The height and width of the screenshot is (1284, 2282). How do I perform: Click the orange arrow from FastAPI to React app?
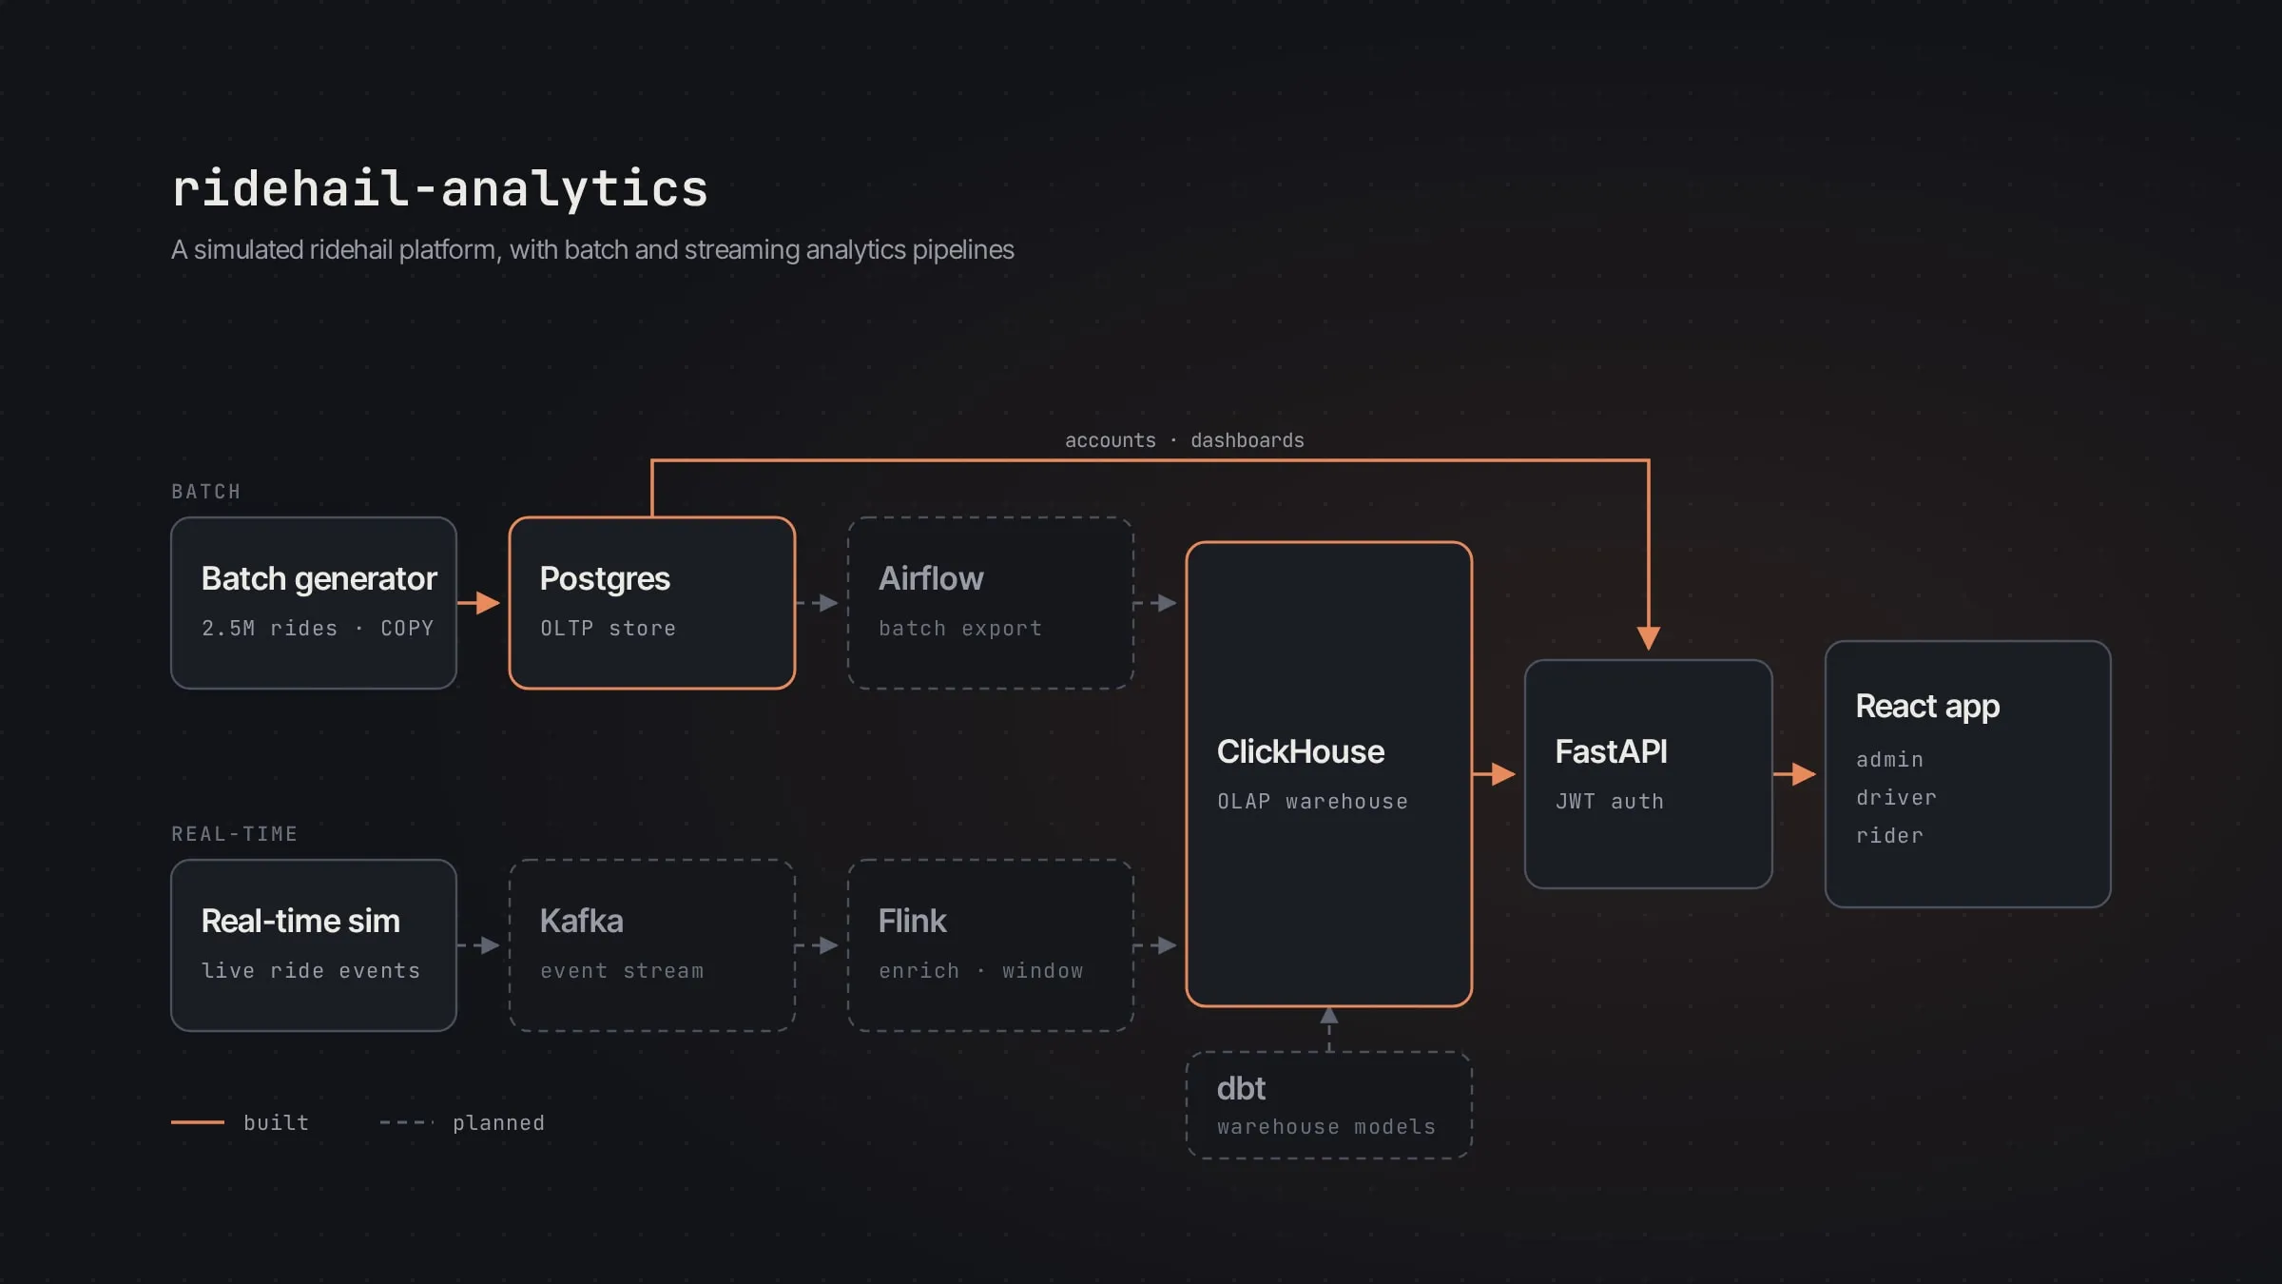click(1795, 774)
